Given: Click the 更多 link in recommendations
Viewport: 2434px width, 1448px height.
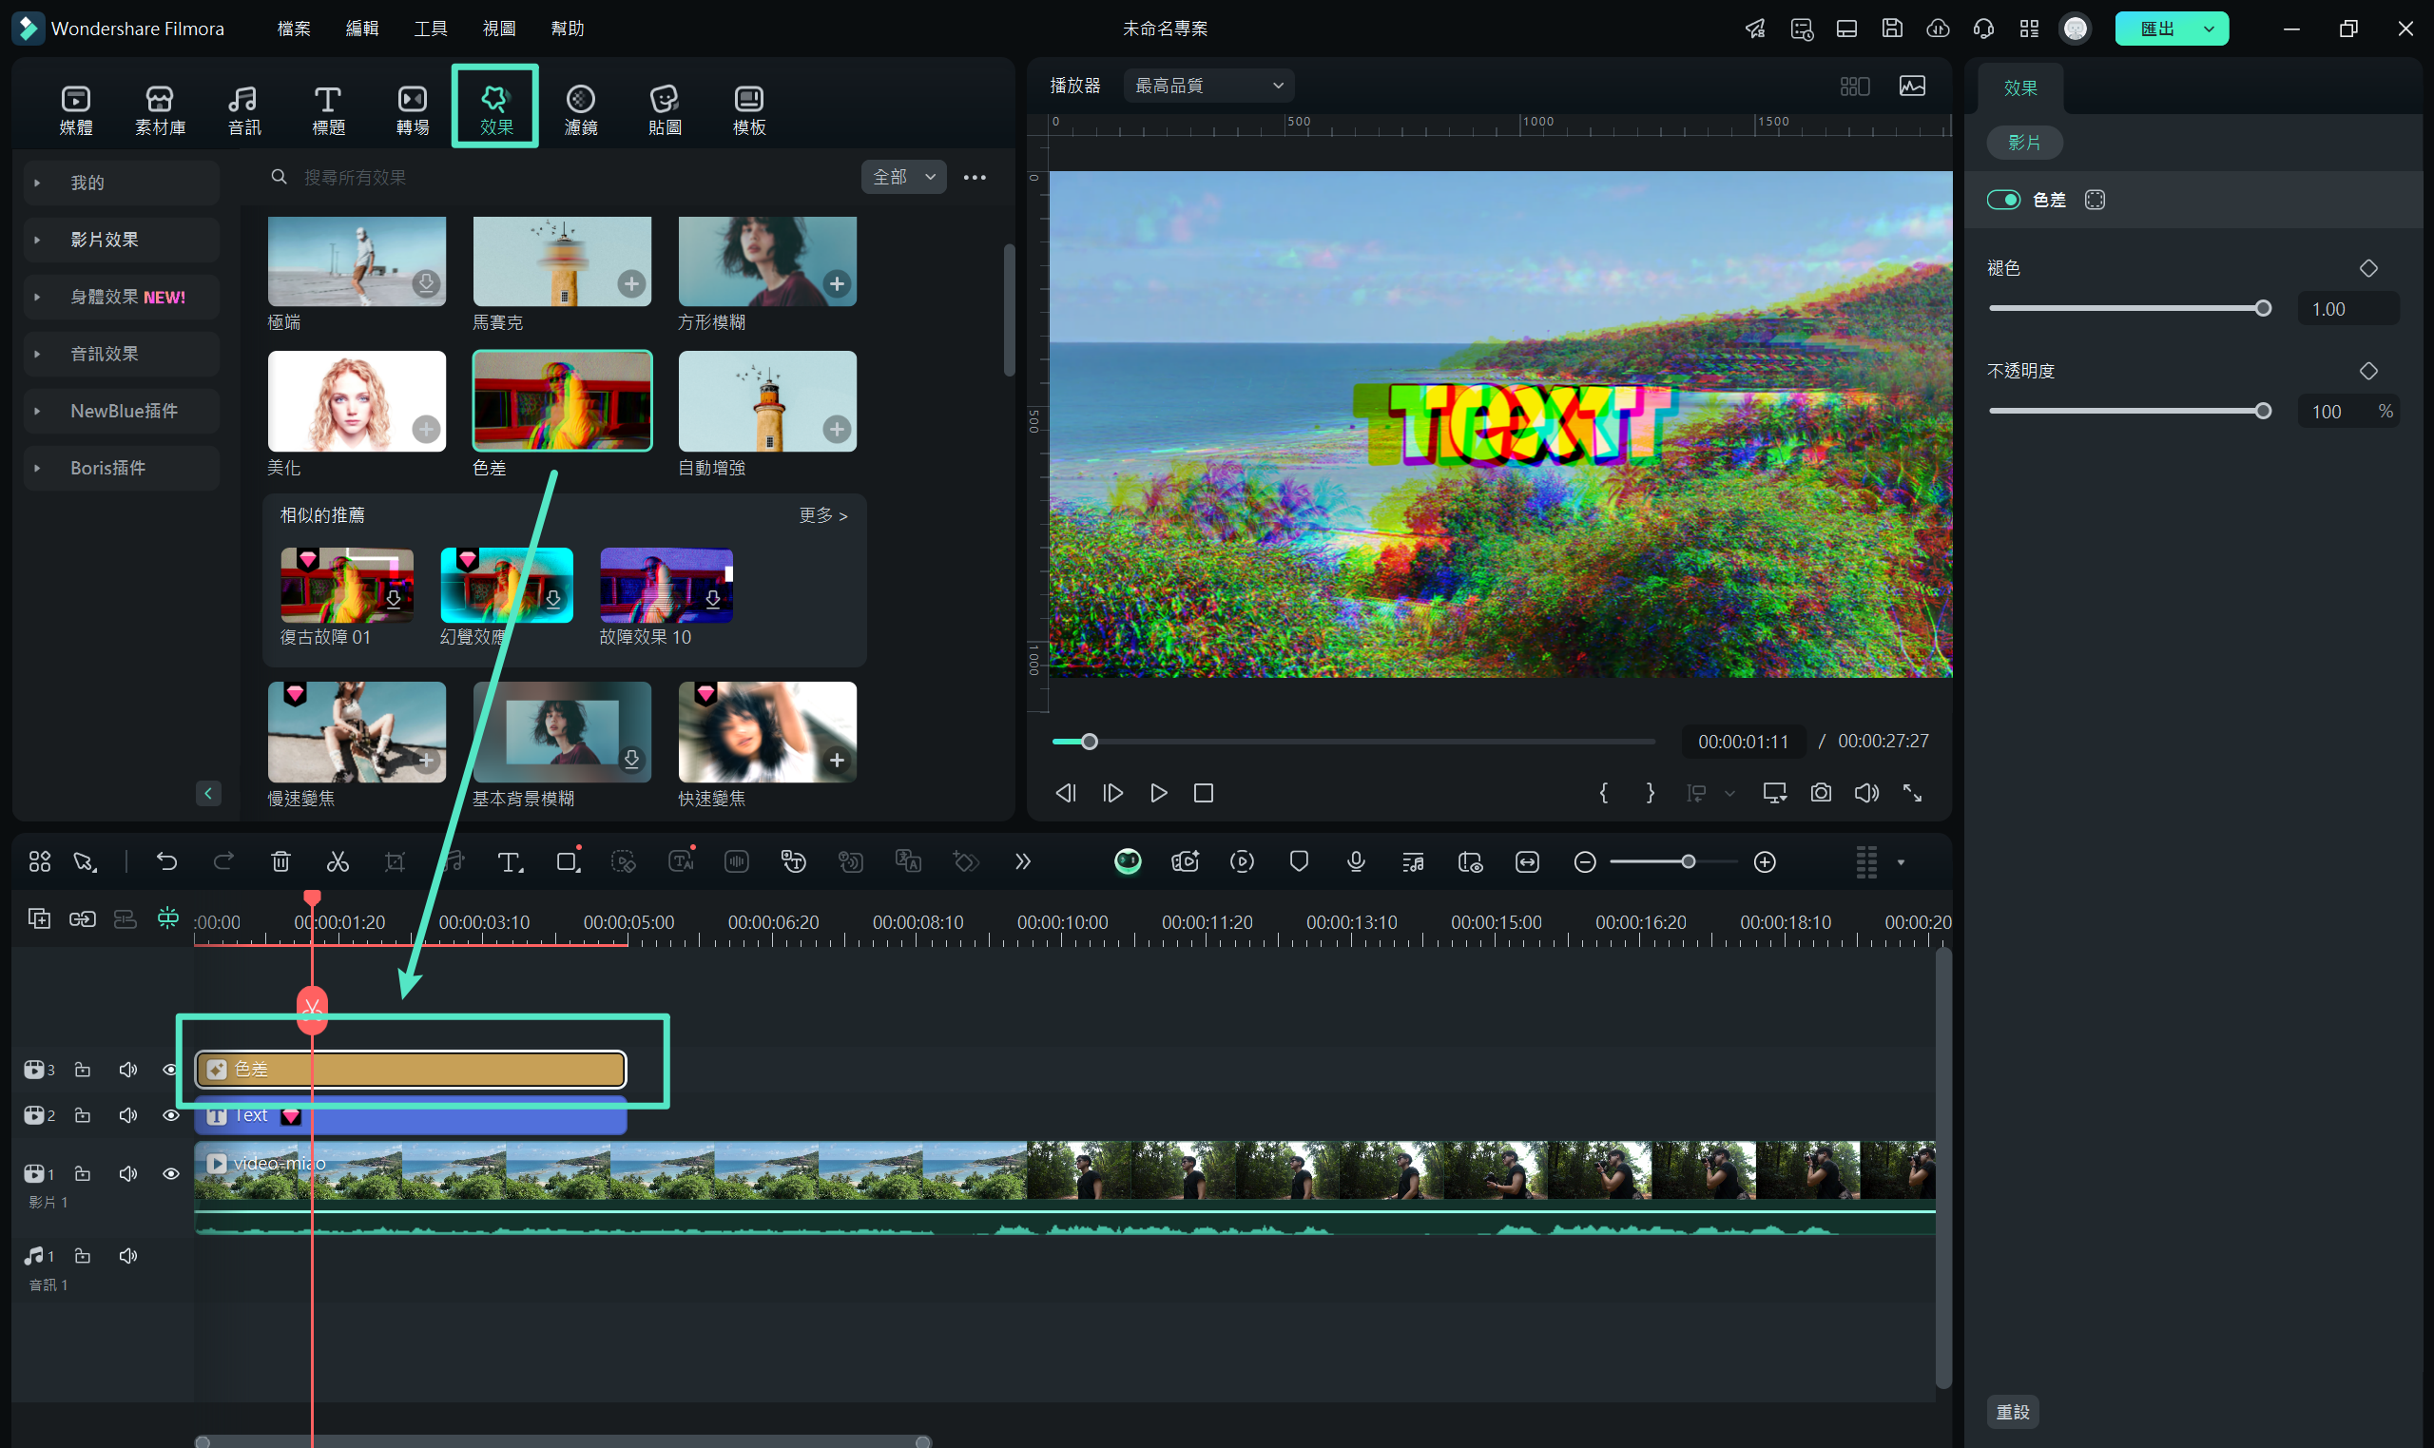Looking at the screenshot, I should (823, 515).
